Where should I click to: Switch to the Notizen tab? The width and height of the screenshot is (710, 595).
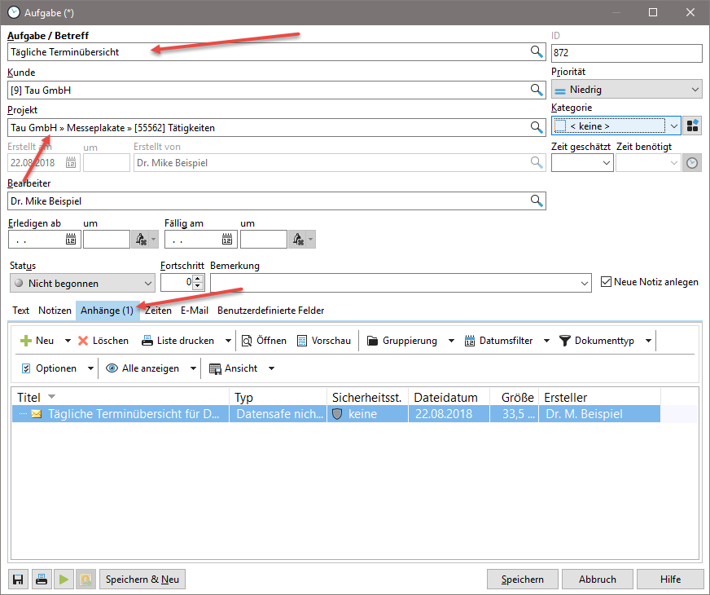(x=55, y=311)
